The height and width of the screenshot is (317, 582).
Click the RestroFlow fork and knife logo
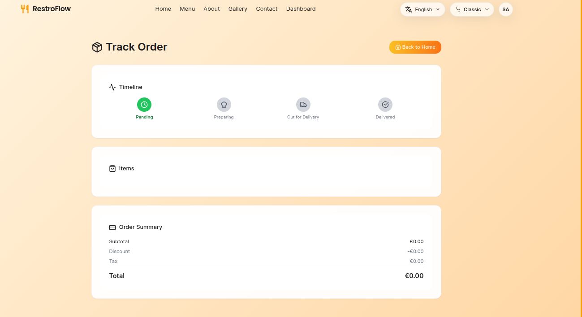pyautogui.click(x=25, y=9)
